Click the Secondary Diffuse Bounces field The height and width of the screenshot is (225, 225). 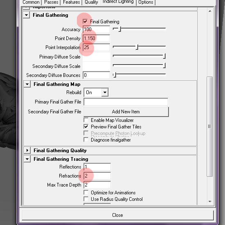97,75
